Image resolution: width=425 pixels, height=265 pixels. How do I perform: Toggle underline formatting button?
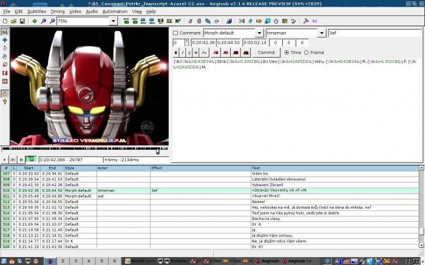(189, 53)
